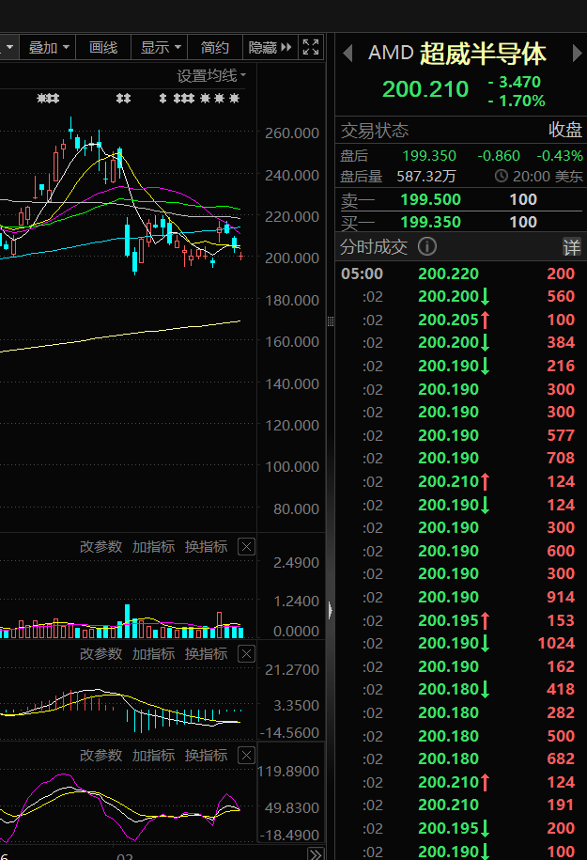The width and height of the screenshot is (587, 860).
Task: Go to next stock with right arrow
Action: click(577, 54)
